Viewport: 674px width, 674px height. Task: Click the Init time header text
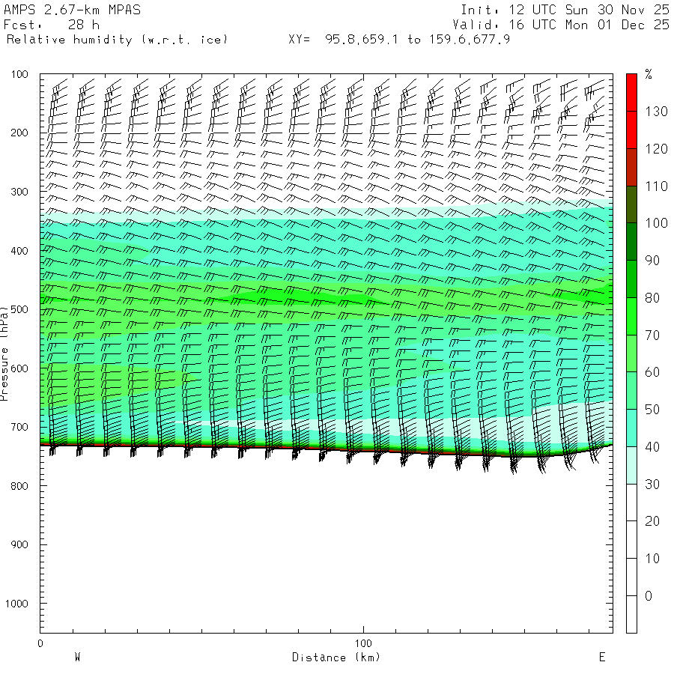coord(565,10)
